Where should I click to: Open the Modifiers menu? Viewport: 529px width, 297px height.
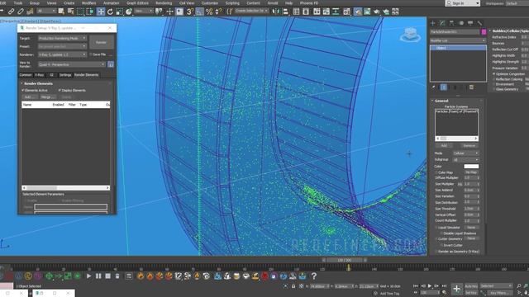tap(88, 3)
